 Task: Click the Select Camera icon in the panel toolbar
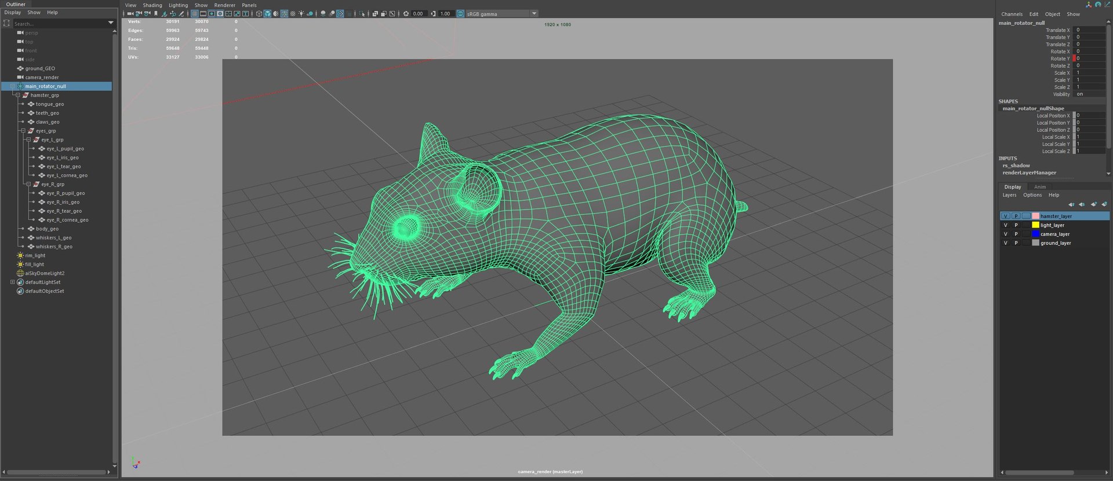[130, 13]
